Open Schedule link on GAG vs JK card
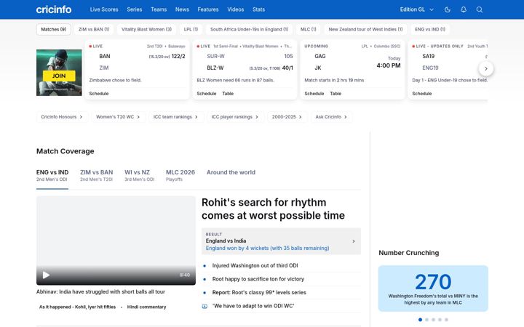524x327 pixels. [x=314, y=94]
